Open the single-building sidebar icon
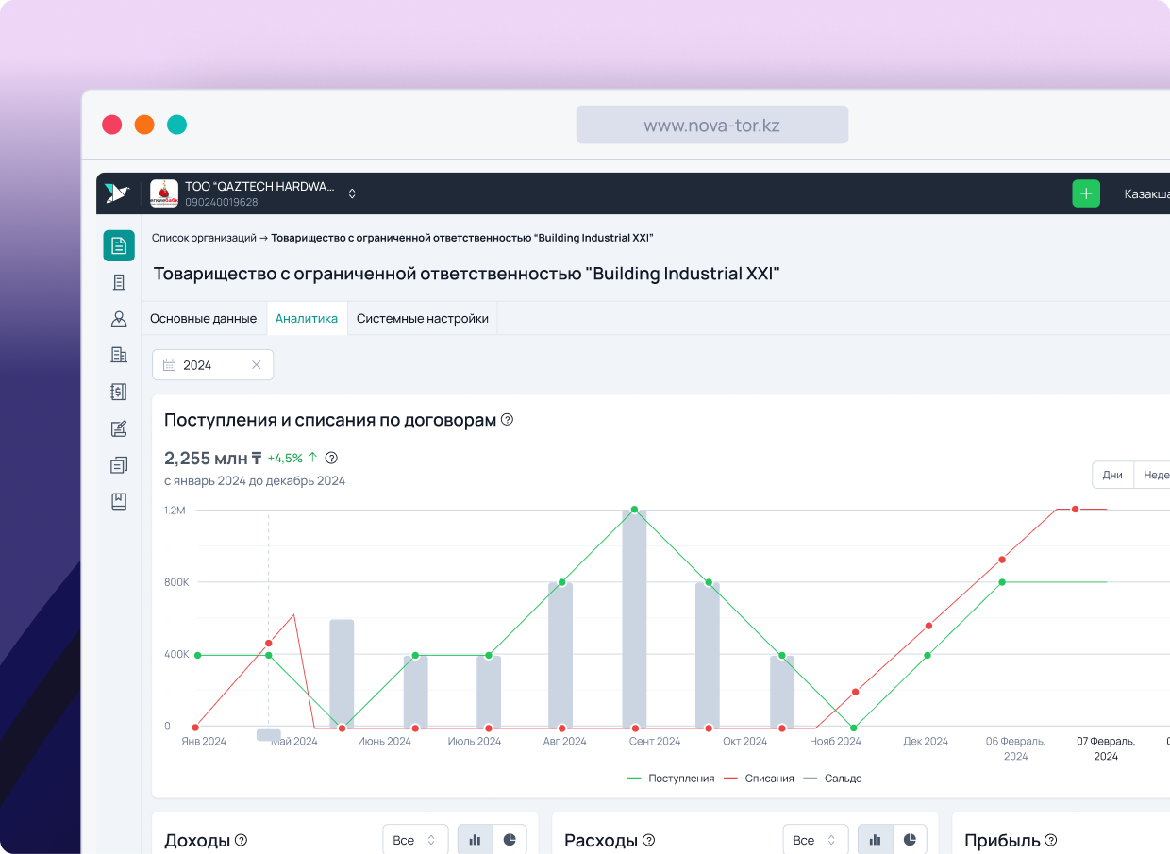Screen dimensions: 1170x854 (x=119, y=282)
